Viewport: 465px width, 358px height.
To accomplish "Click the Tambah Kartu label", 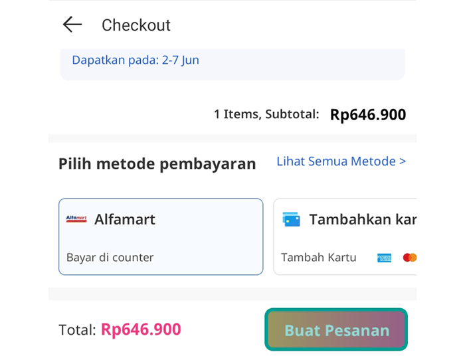I will click(318, 258).
